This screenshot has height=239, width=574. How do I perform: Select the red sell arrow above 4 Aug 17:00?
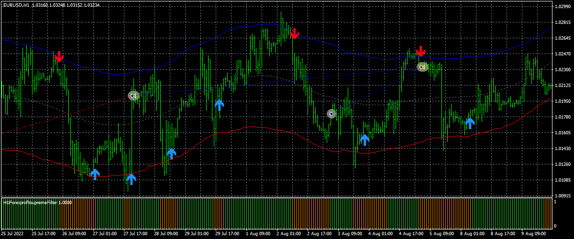pyautogui.click(x=420, y=51)
